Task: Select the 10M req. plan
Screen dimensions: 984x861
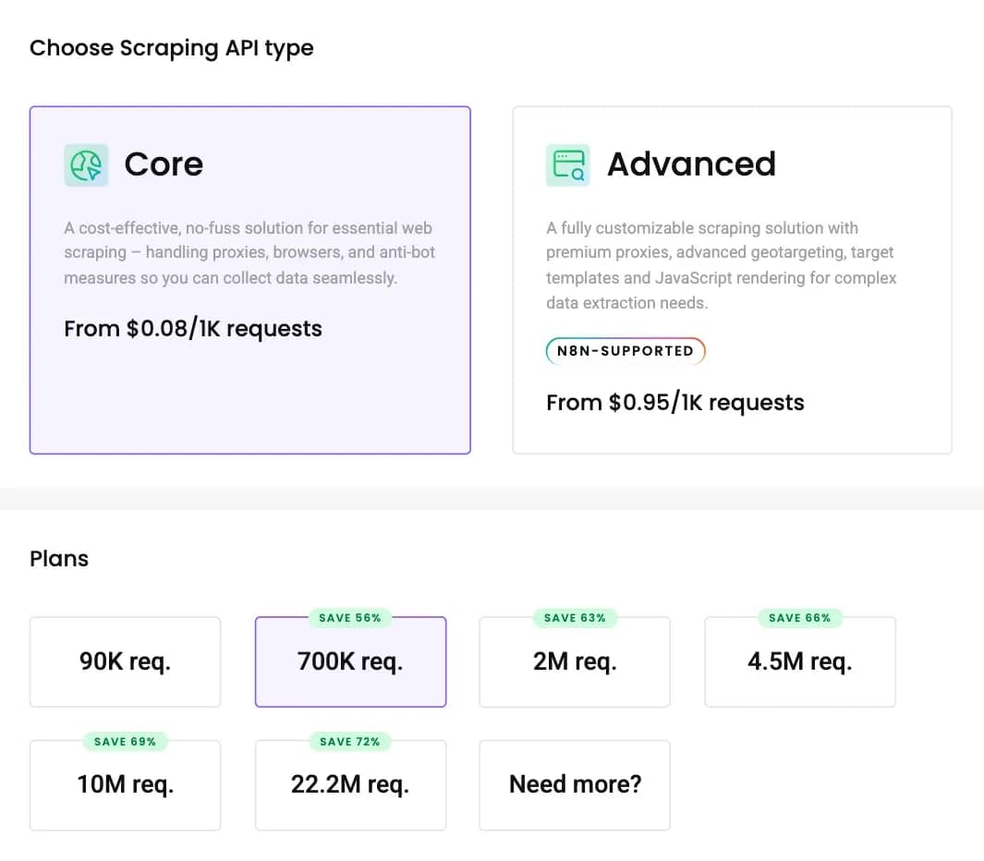Action: pos(126,785)
